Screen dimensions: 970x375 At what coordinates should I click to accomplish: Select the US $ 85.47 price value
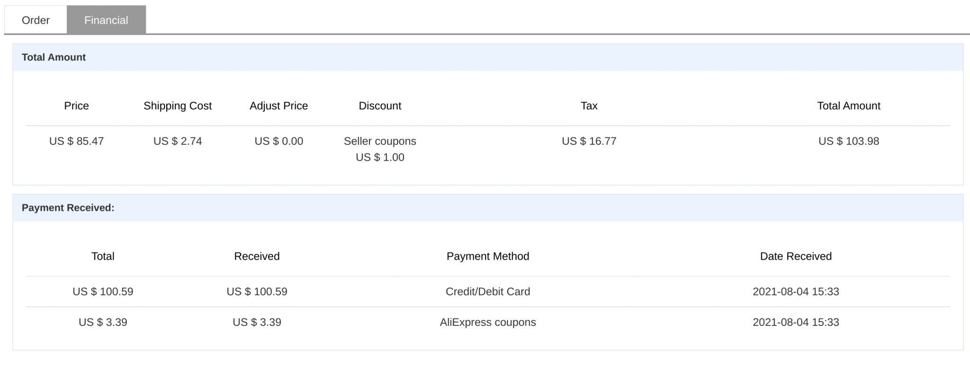point(76,141)
